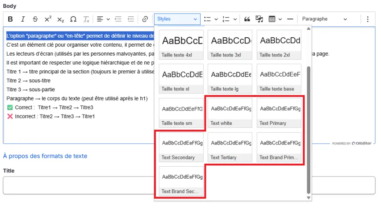This screenshot has width=381, height=208.
Task: Open the text alignment button
Action: (x=100, y=19)
